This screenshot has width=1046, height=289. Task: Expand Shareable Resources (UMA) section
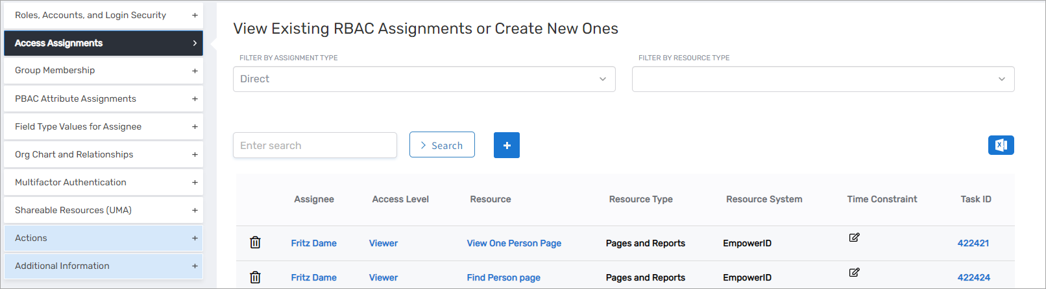104,210
